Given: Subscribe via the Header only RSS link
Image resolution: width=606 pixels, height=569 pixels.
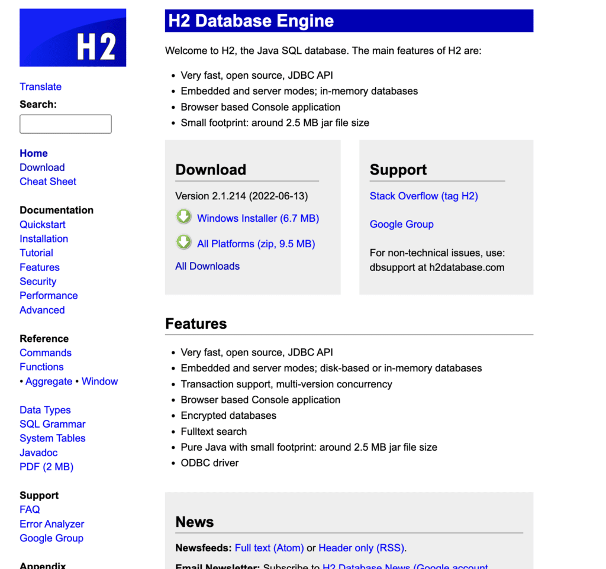Looking at the screenshot, I should [x=361, y=548].
